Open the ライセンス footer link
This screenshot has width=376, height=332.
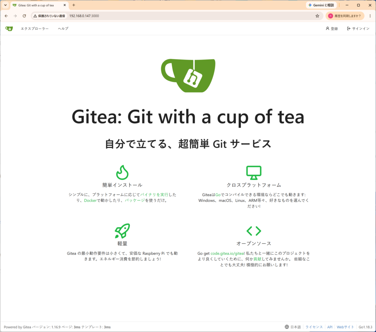(x=314, y=327)
